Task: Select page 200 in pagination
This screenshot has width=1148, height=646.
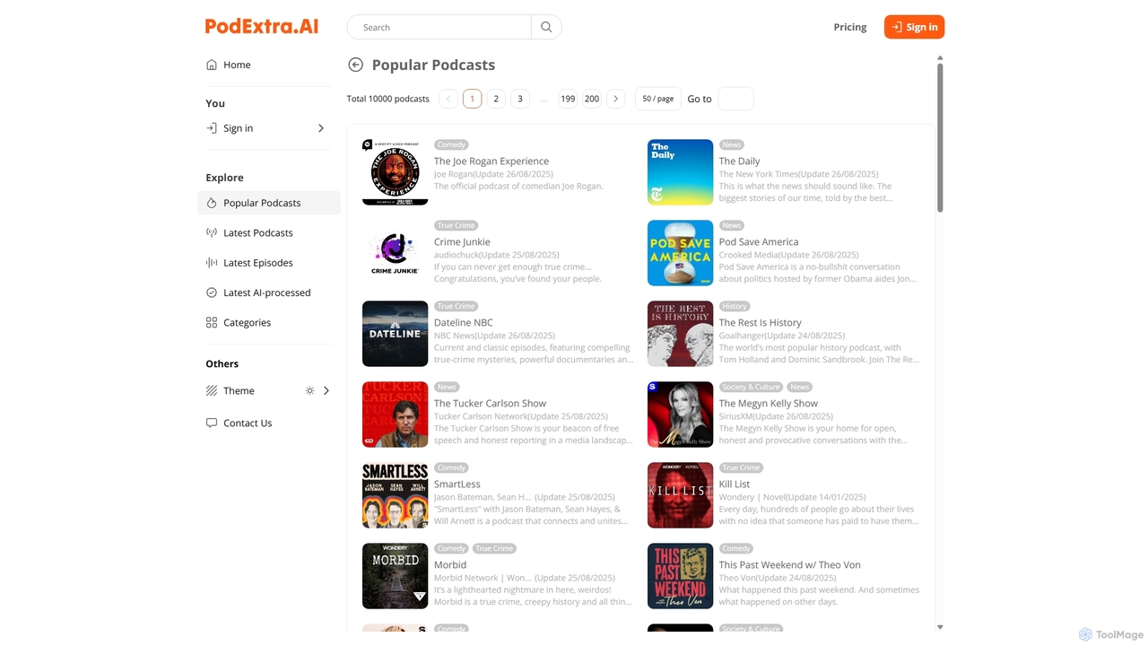Action: pos(592,99)
